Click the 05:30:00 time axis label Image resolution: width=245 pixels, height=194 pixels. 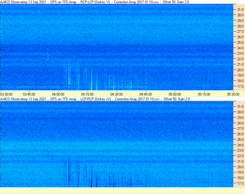[x=233, y=94]
